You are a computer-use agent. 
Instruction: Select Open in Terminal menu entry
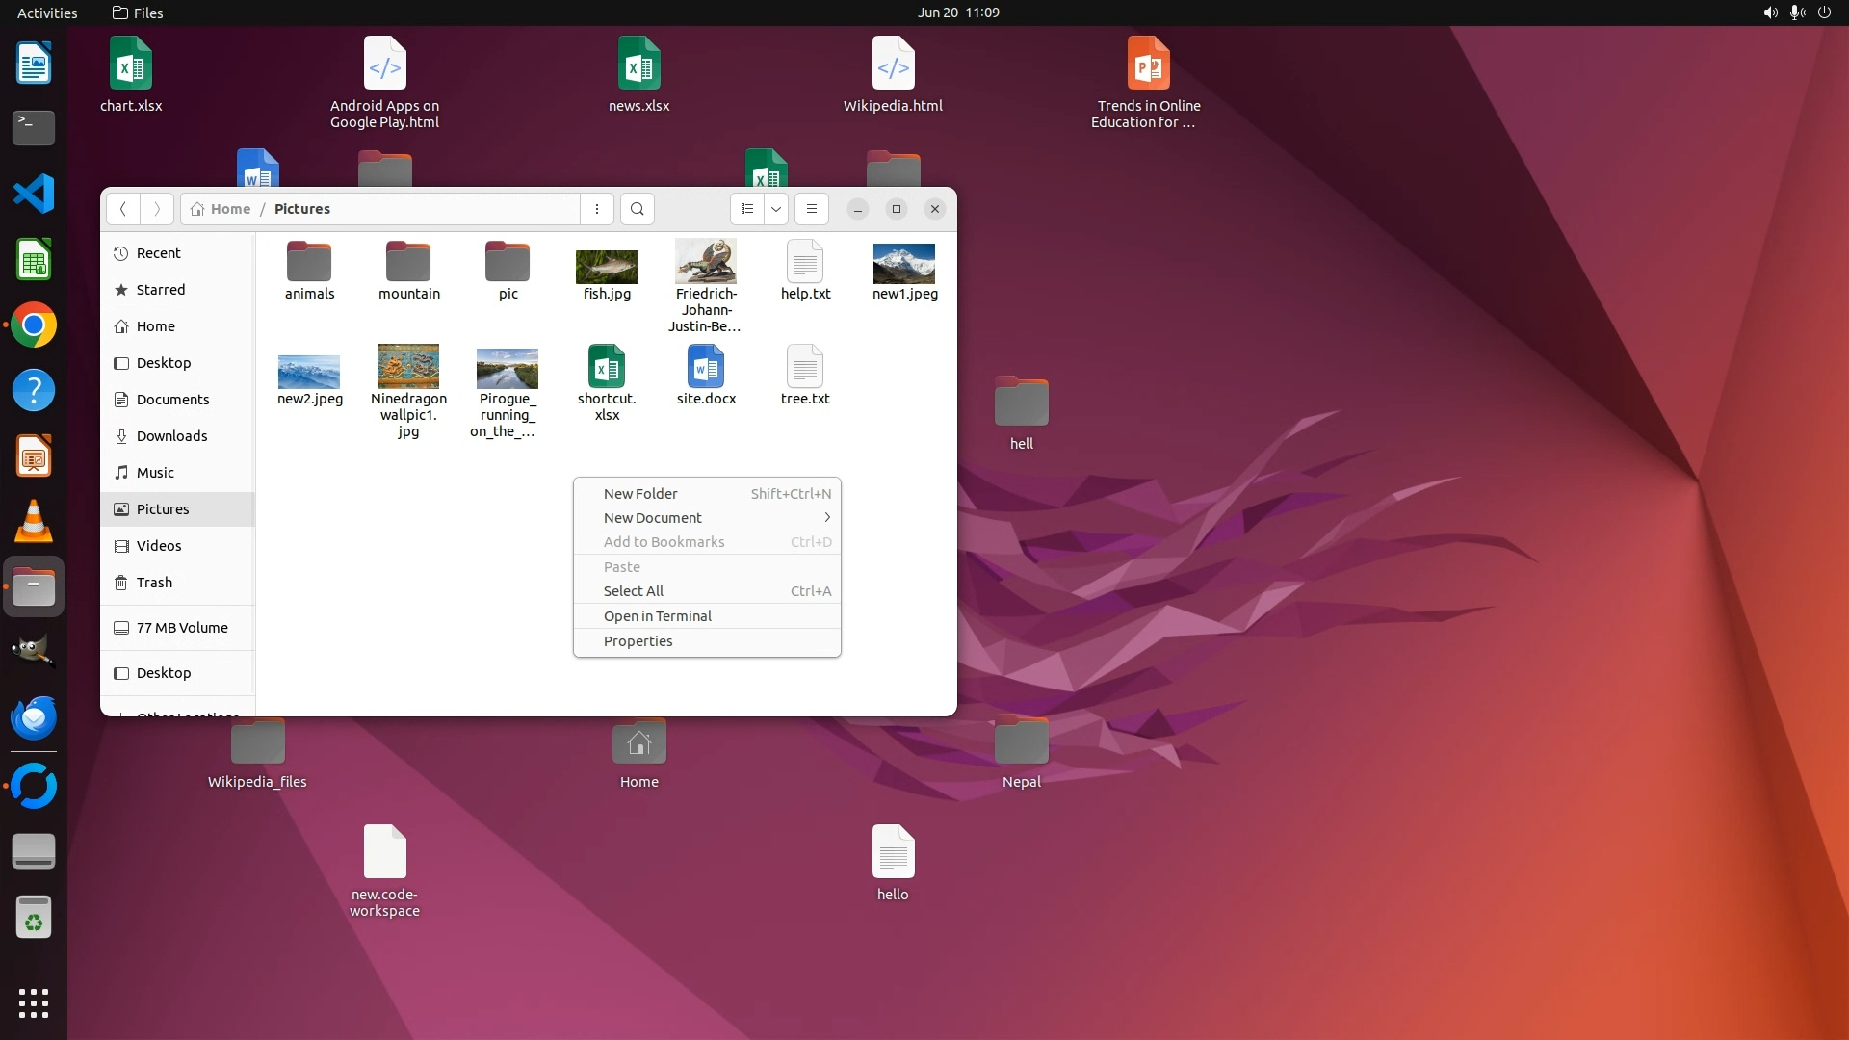click(x=658, y=616)
